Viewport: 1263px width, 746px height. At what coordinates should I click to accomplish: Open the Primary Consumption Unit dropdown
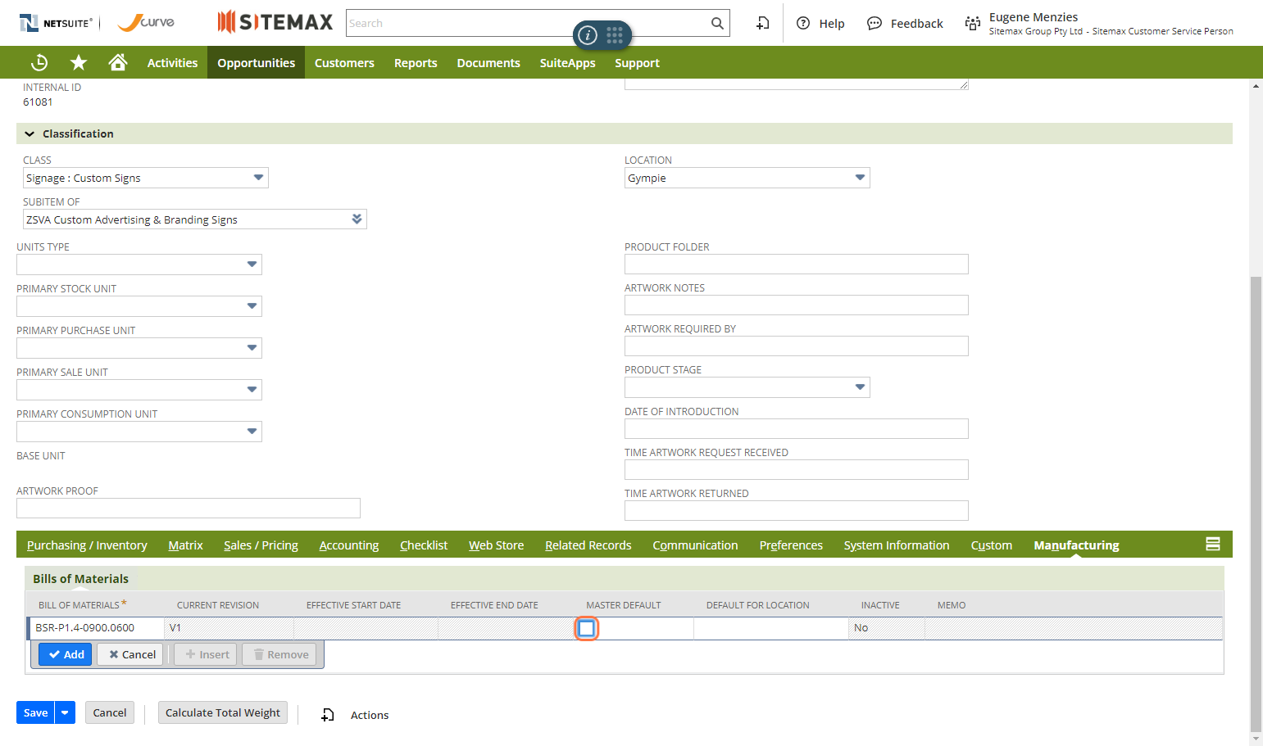(252, 432)
